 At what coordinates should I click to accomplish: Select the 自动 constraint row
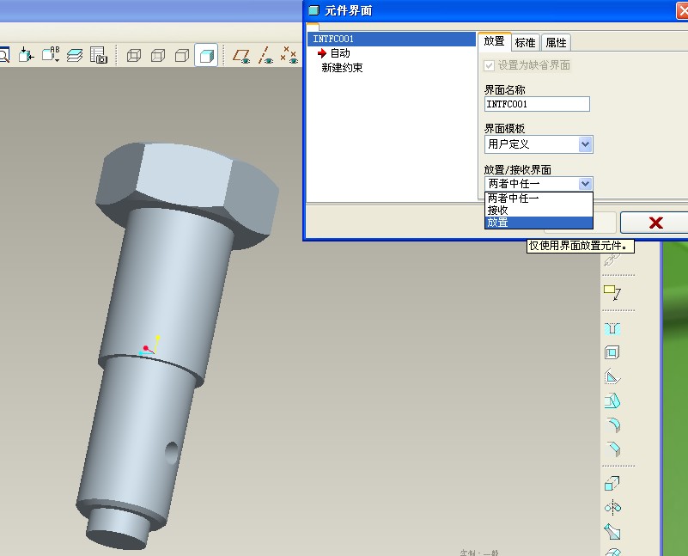[340, 53]
